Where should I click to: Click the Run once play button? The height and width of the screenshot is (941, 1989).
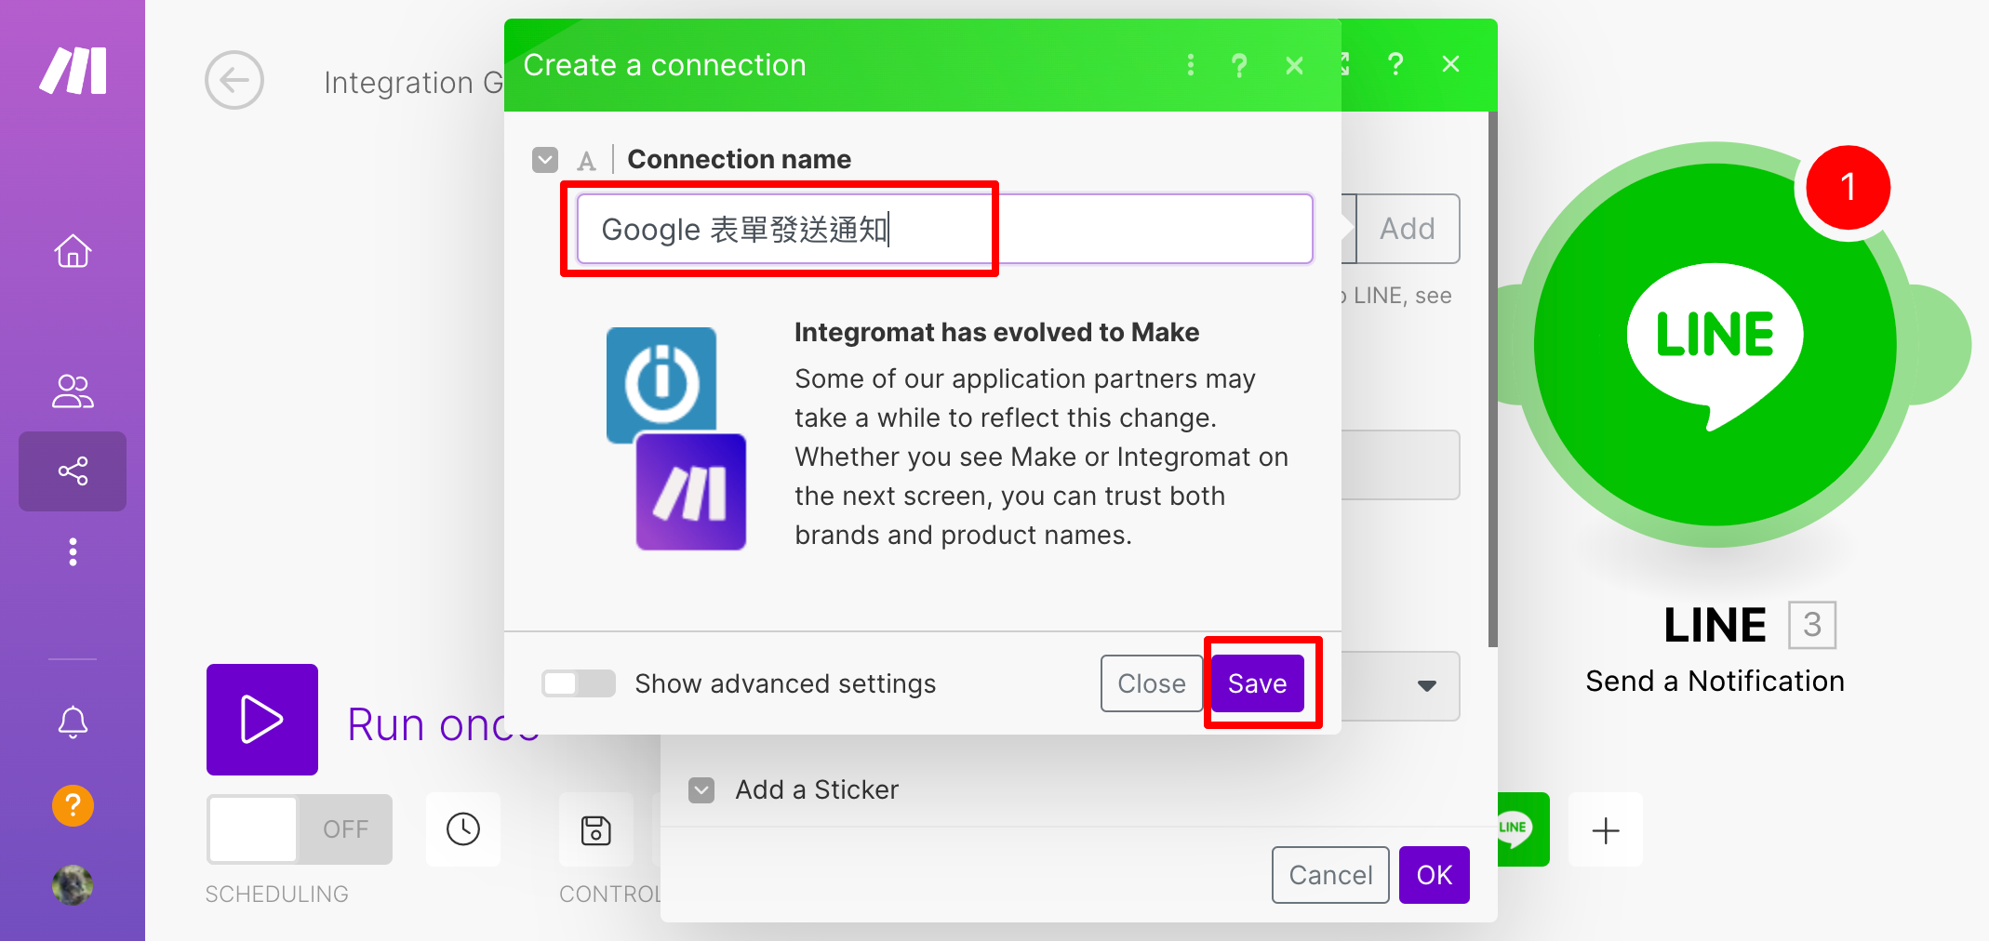(262, 720)
